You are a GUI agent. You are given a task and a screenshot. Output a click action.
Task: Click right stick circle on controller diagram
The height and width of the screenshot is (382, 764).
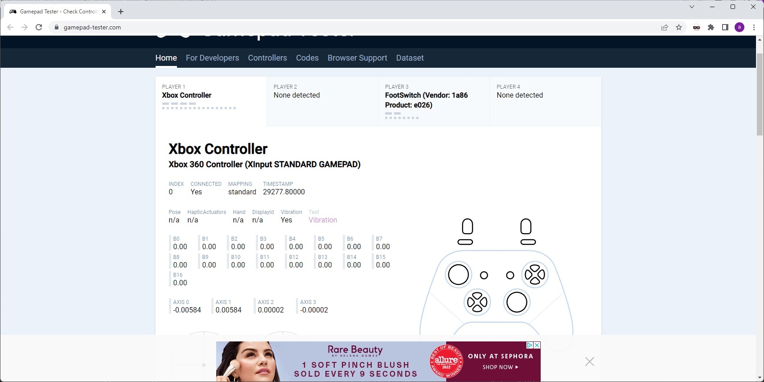click(517, 302)
